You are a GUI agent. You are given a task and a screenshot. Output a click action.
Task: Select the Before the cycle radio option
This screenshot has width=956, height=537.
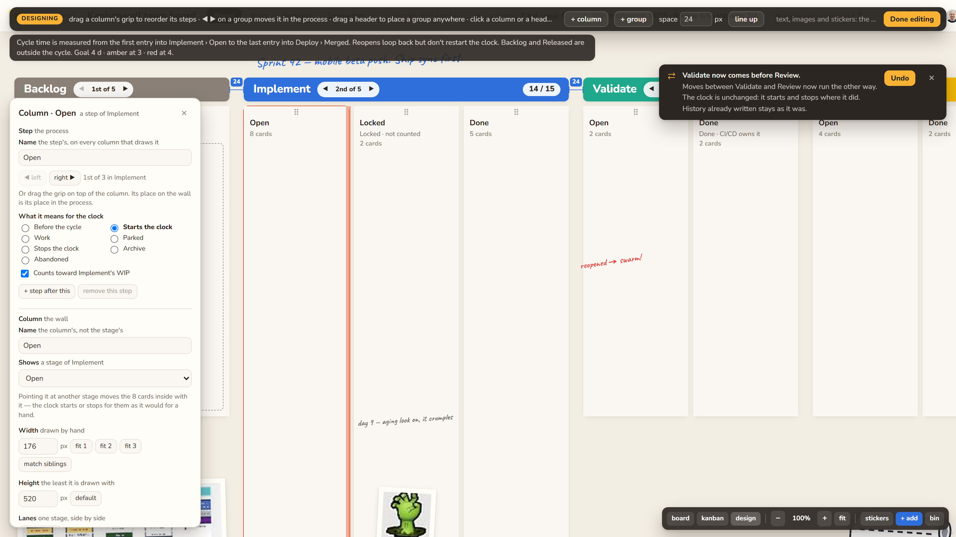(25, 228)
